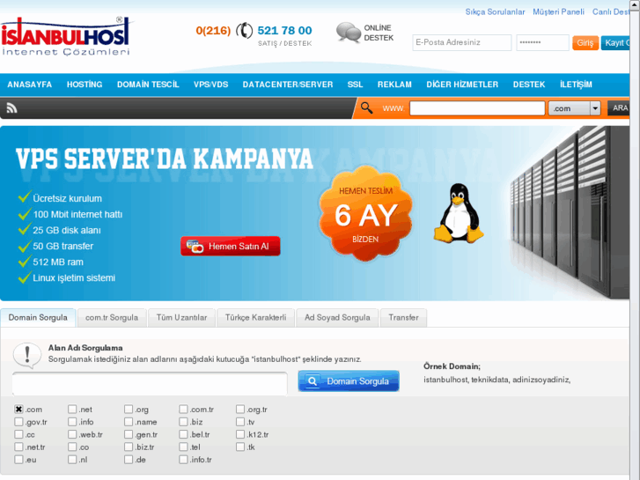This screenshot has width=640, height=480.
Task: Check the .tv extension checkbox
Action: pos(240,422)
